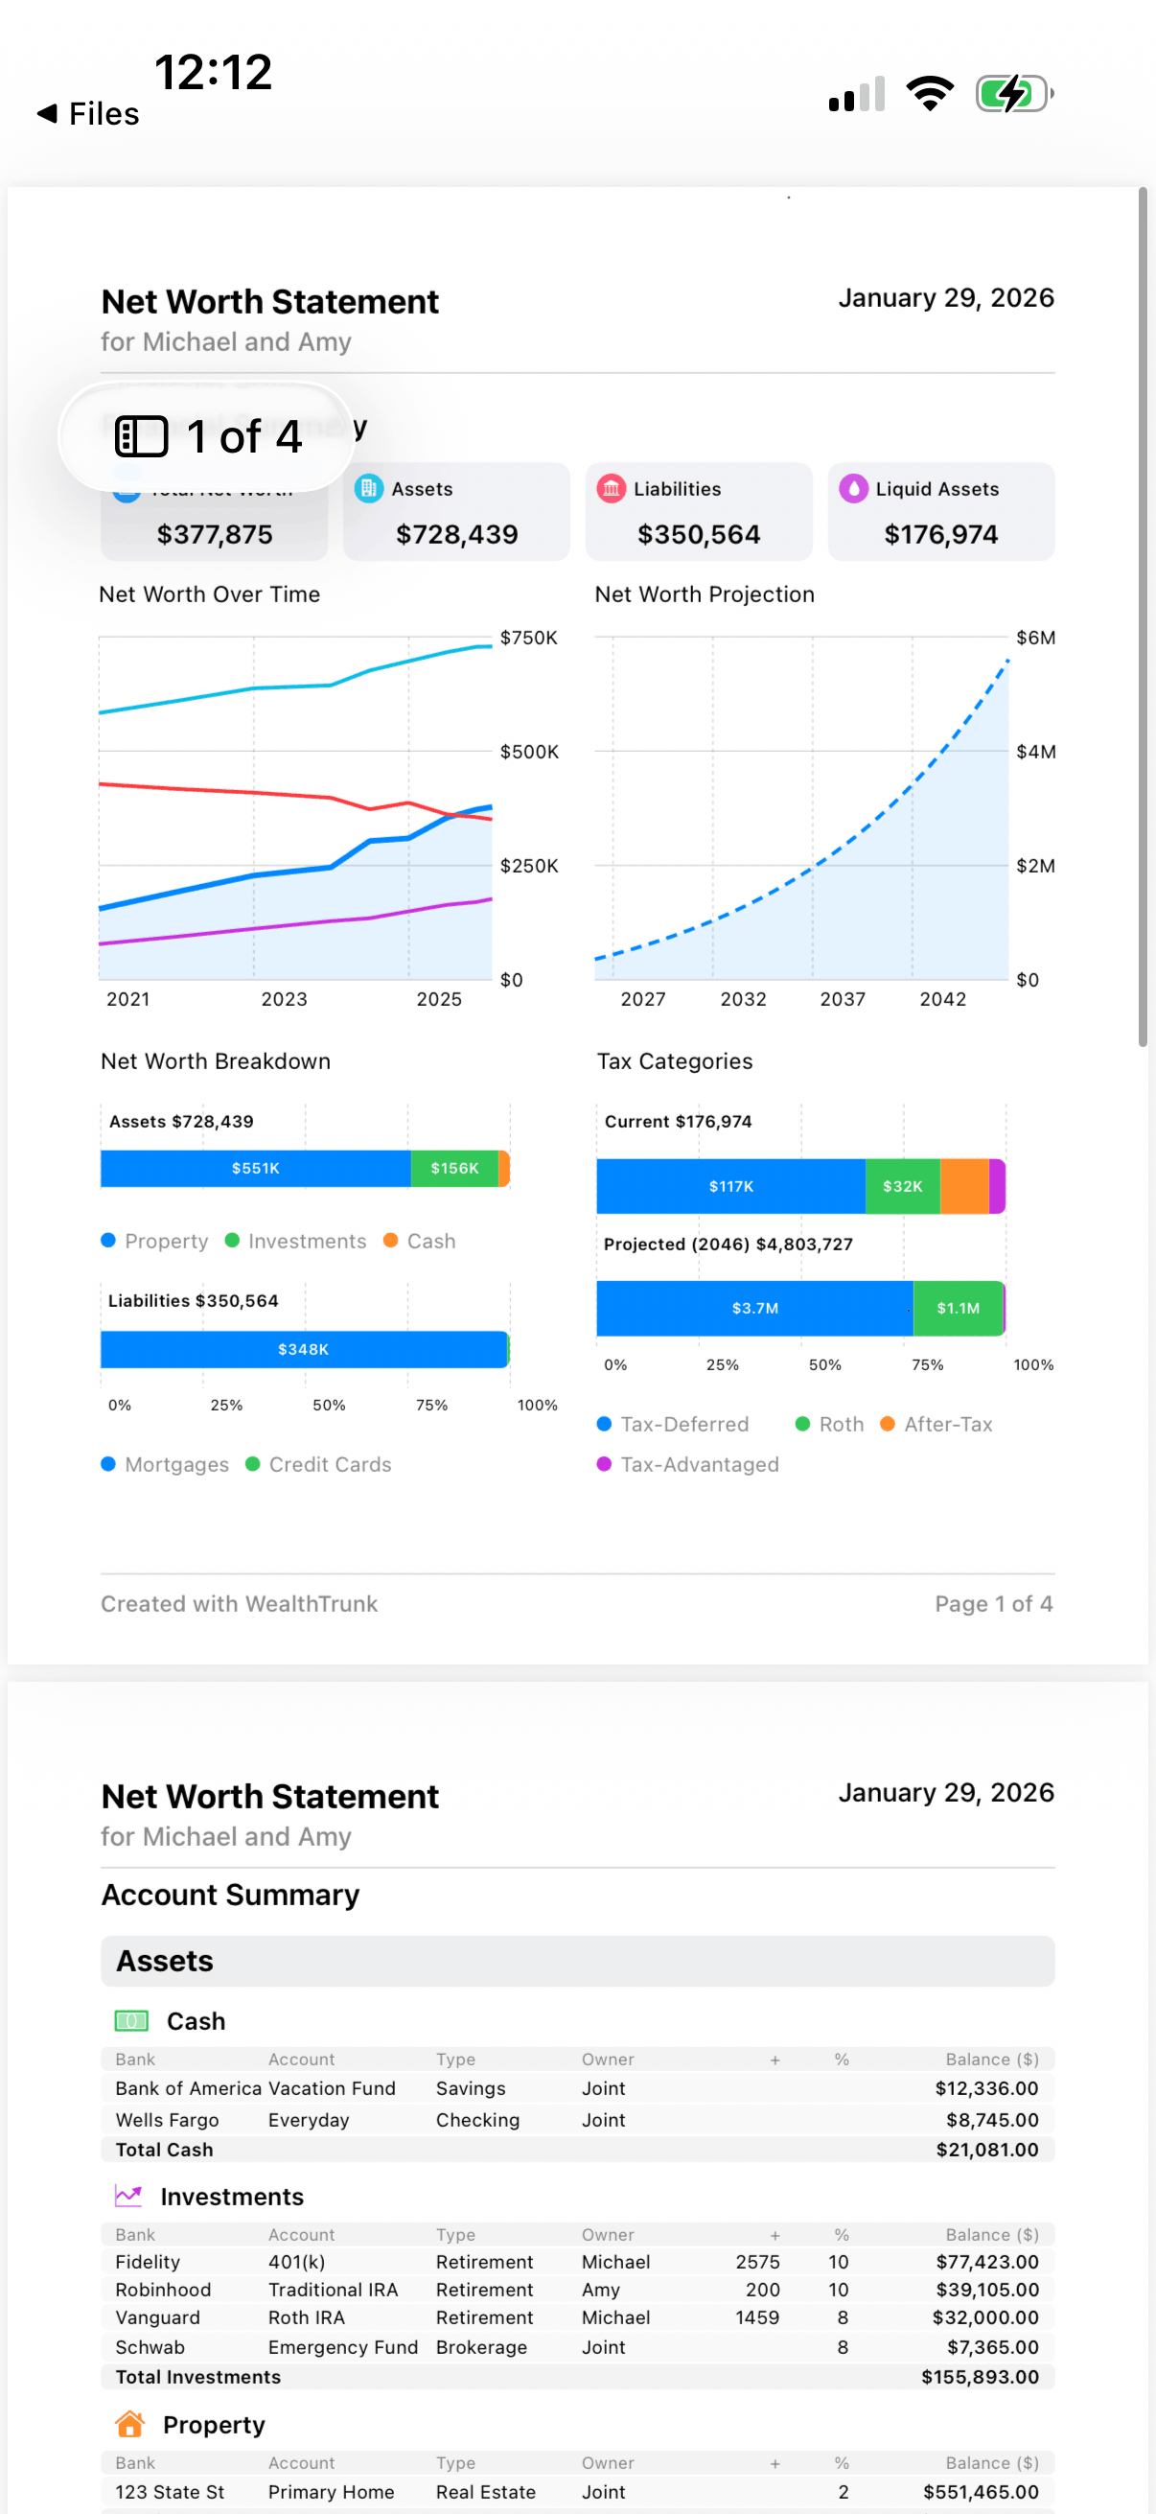Image resolution: width=1156 pixels, height=2514 pixels.
Task: Tap the page thumbnail sidebar icon
Action: (x=142, y=436)
